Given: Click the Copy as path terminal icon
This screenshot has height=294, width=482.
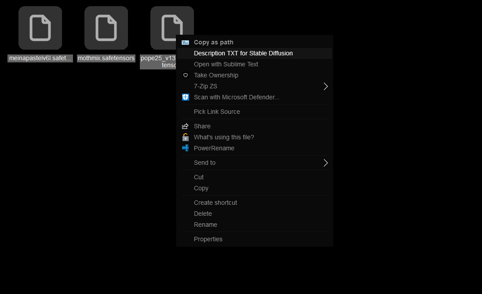Looking at the screenshot, I should (x=185, y=42).
